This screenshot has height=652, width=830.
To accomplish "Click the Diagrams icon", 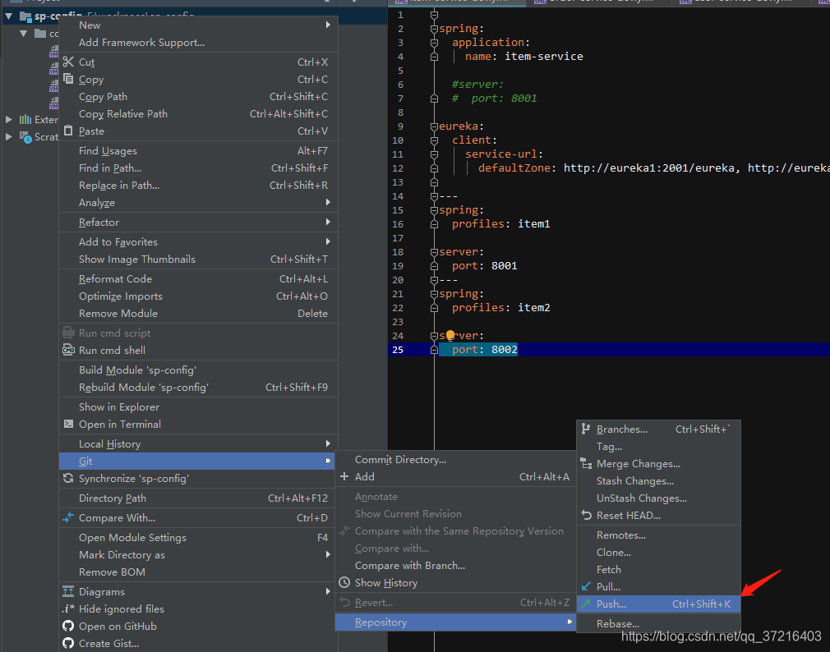I will (x=68, y=591).
